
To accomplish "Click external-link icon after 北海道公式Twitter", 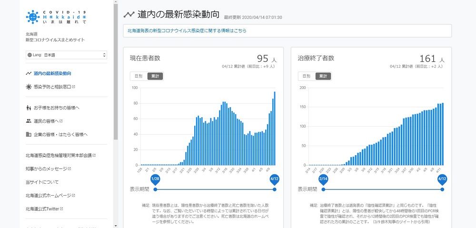I will point(61,208).
